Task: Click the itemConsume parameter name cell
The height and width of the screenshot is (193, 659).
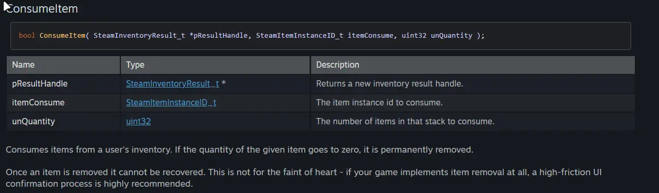Action: (64, 102)
